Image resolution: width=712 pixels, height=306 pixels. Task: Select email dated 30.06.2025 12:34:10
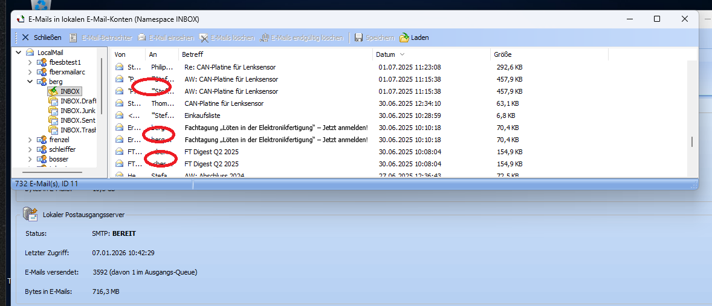(410, 103)
